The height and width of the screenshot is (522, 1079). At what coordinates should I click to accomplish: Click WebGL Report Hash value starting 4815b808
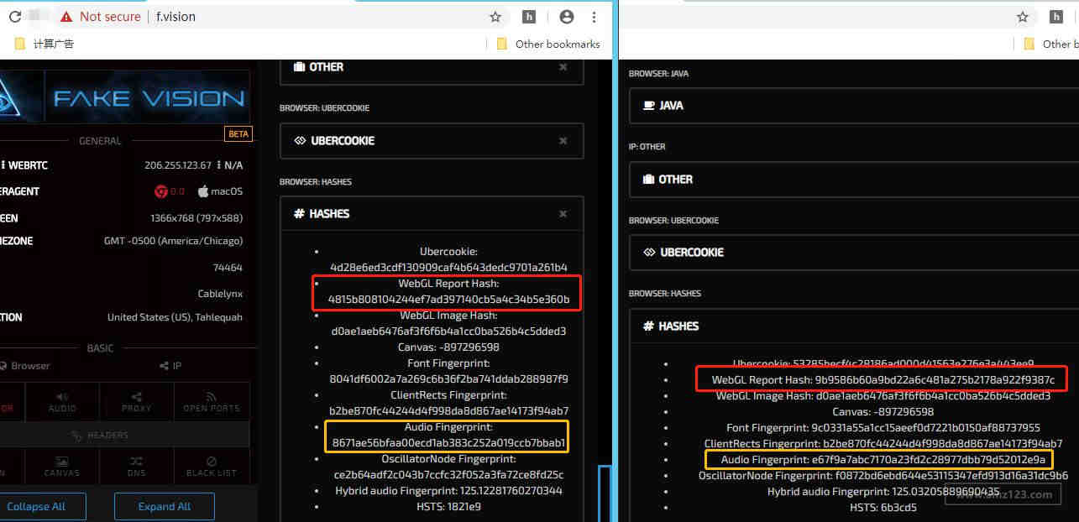[448, 300]
